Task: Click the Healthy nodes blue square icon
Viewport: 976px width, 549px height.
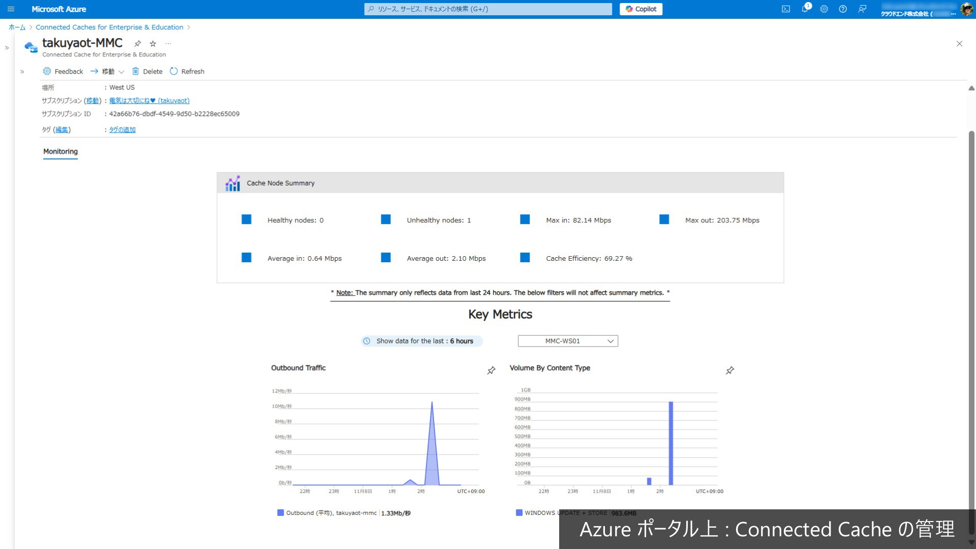Action: [247, 220]
